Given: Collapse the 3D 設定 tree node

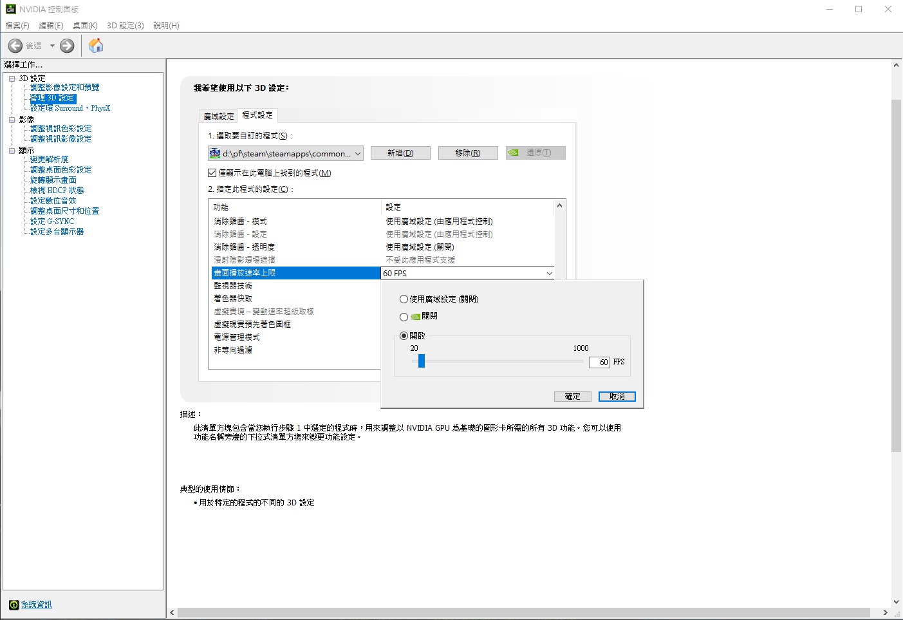Looking at the screenshot, I should tap(12, 79).
